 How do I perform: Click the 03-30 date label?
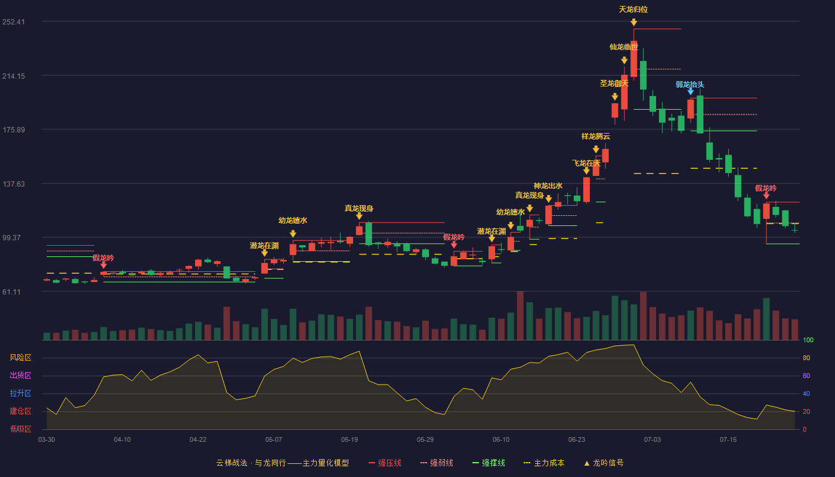(47, 439)
